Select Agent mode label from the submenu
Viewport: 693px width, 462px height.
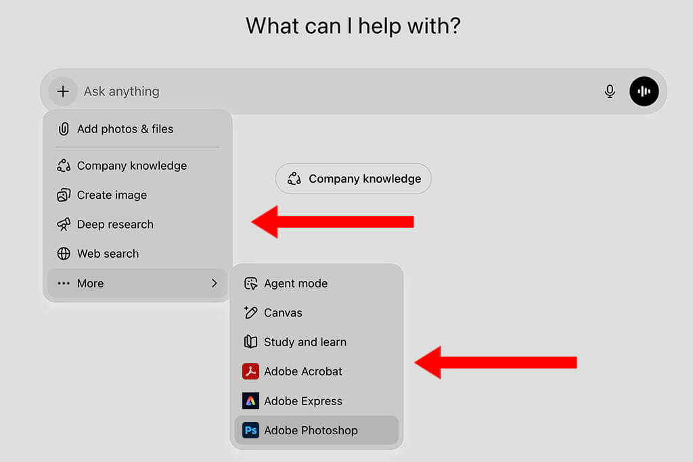[296, 283]
